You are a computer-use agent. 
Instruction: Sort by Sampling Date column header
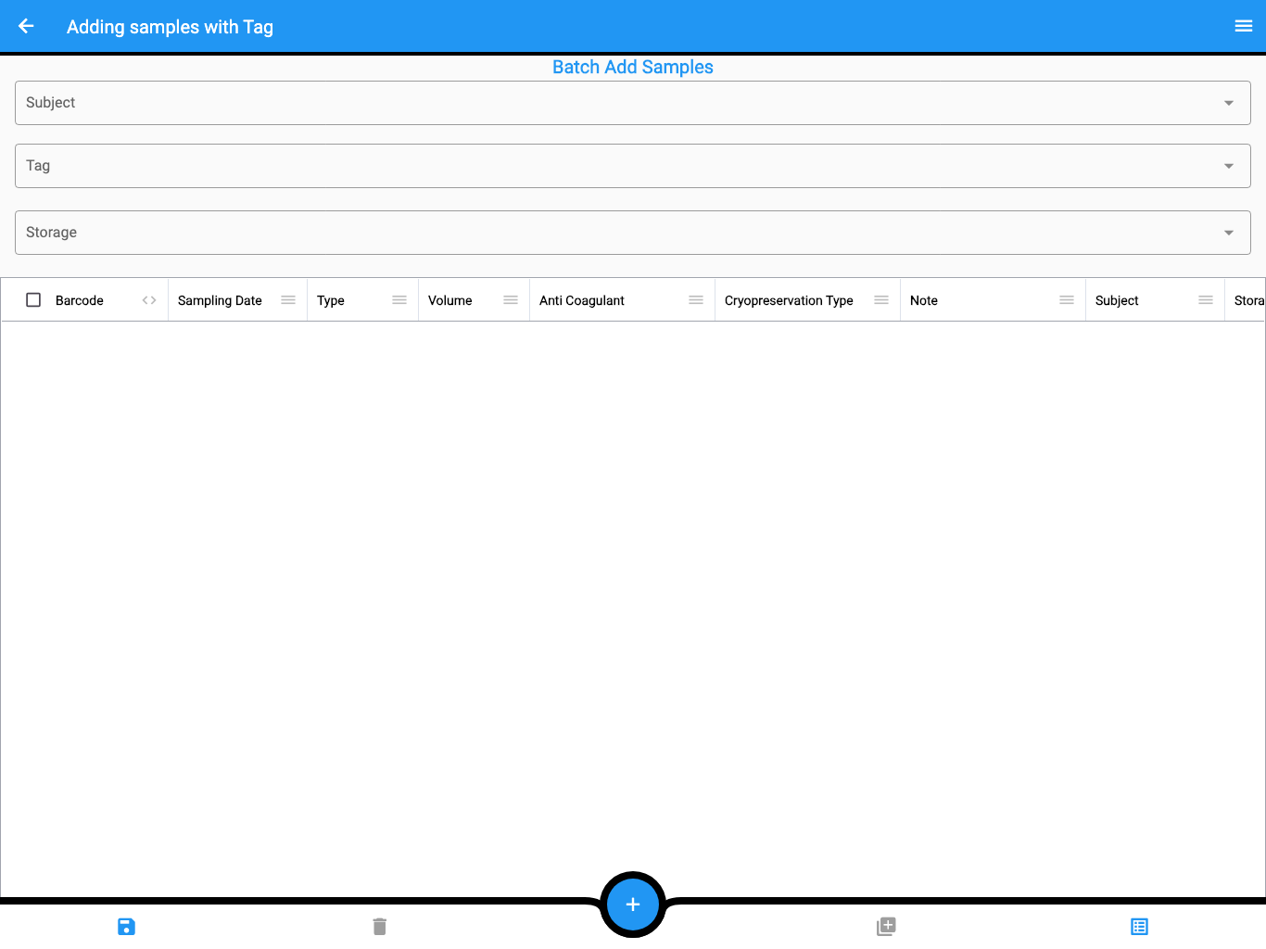click(220, 300)
